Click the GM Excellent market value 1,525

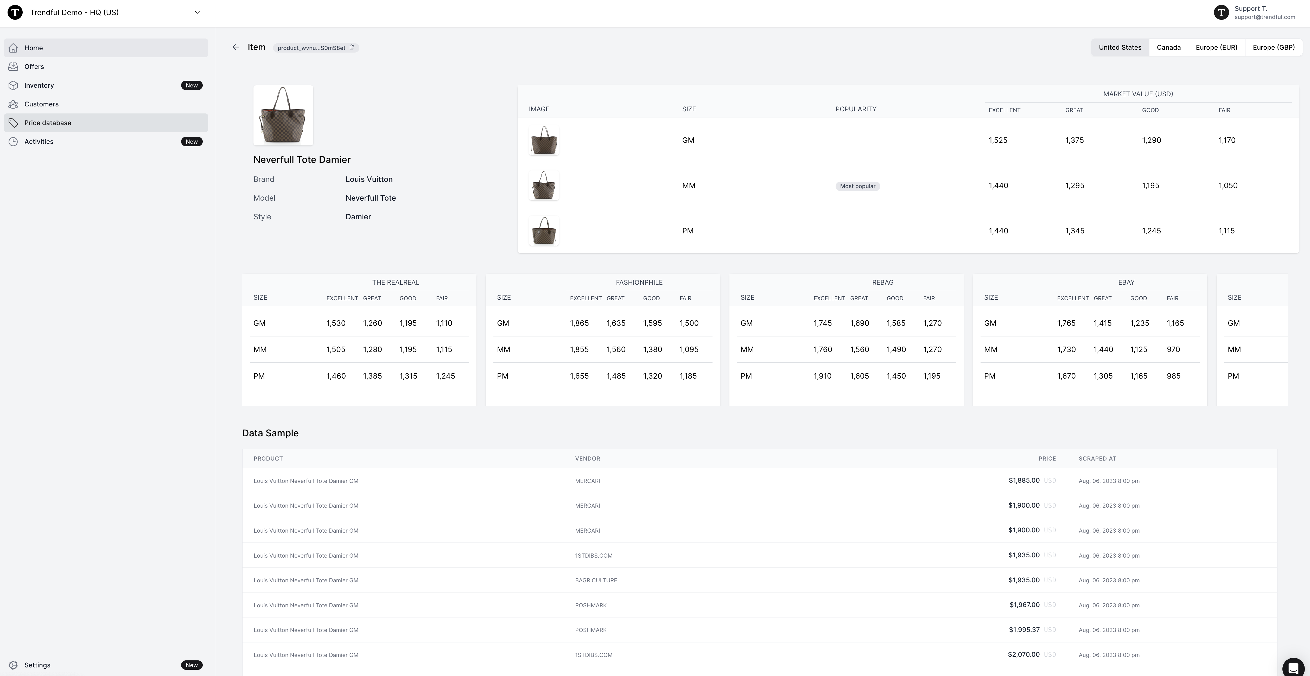click(x=998, y=141)
